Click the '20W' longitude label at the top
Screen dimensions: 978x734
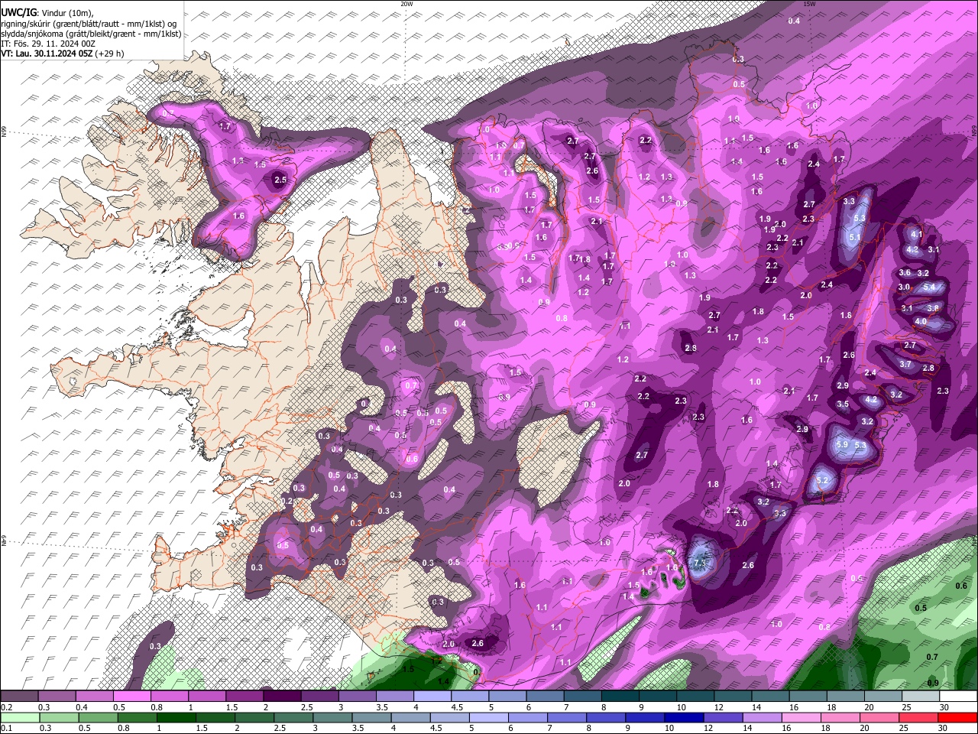(406, 4)
